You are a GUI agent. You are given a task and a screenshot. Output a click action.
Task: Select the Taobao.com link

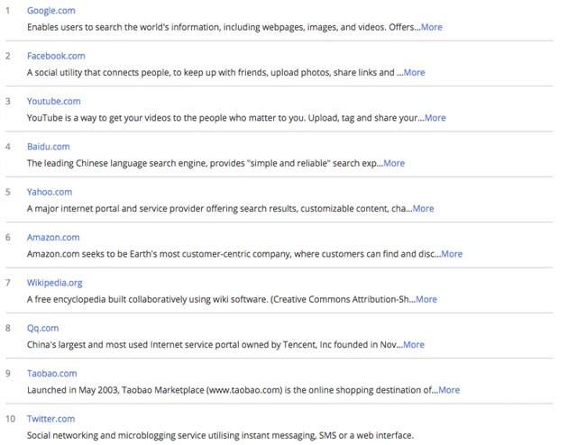click(52, 373)
